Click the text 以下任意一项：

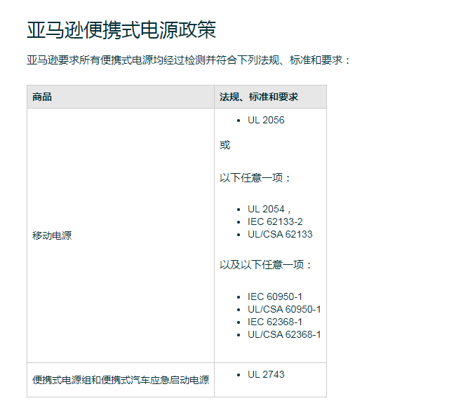[255, 177]
